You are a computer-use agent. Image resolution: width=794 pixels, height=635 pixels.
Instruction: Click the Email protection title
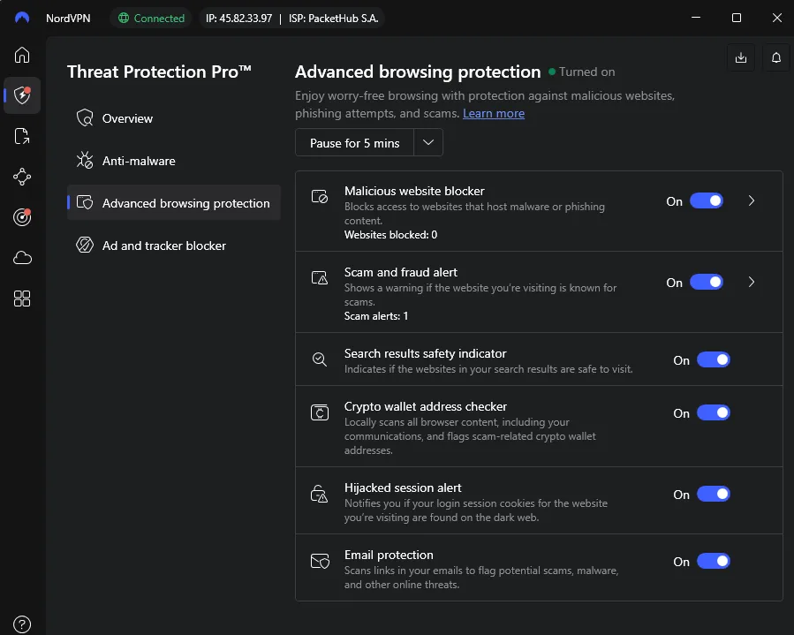[389, 555]
